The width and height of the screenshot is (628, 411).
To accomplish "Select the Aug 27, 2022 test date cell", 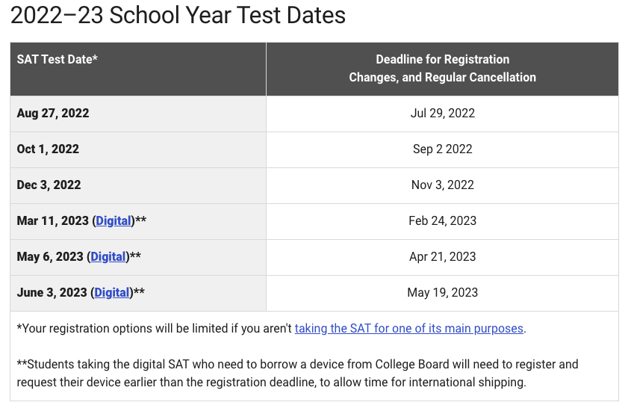I will (x=53, y=114).
